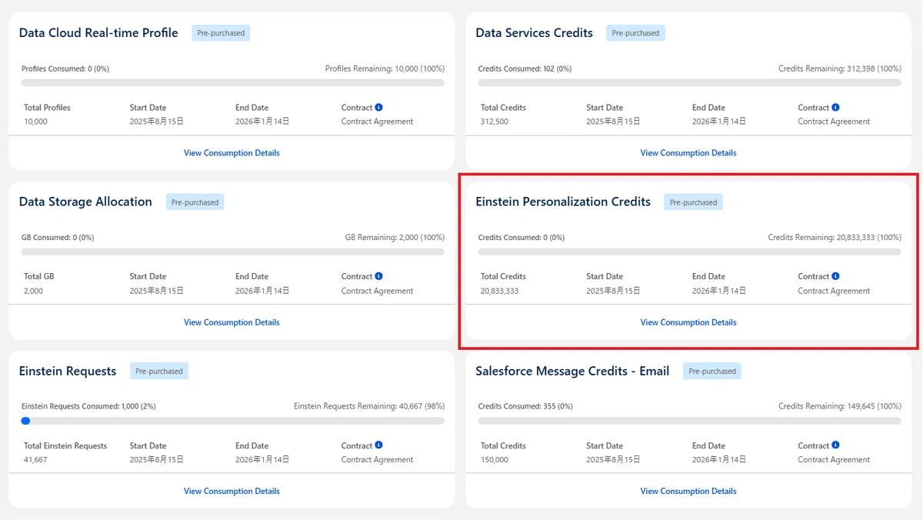Select the Data Storage Allocation heading
Image resolution: width=923 pixels, height=520 pixels.
85,202
